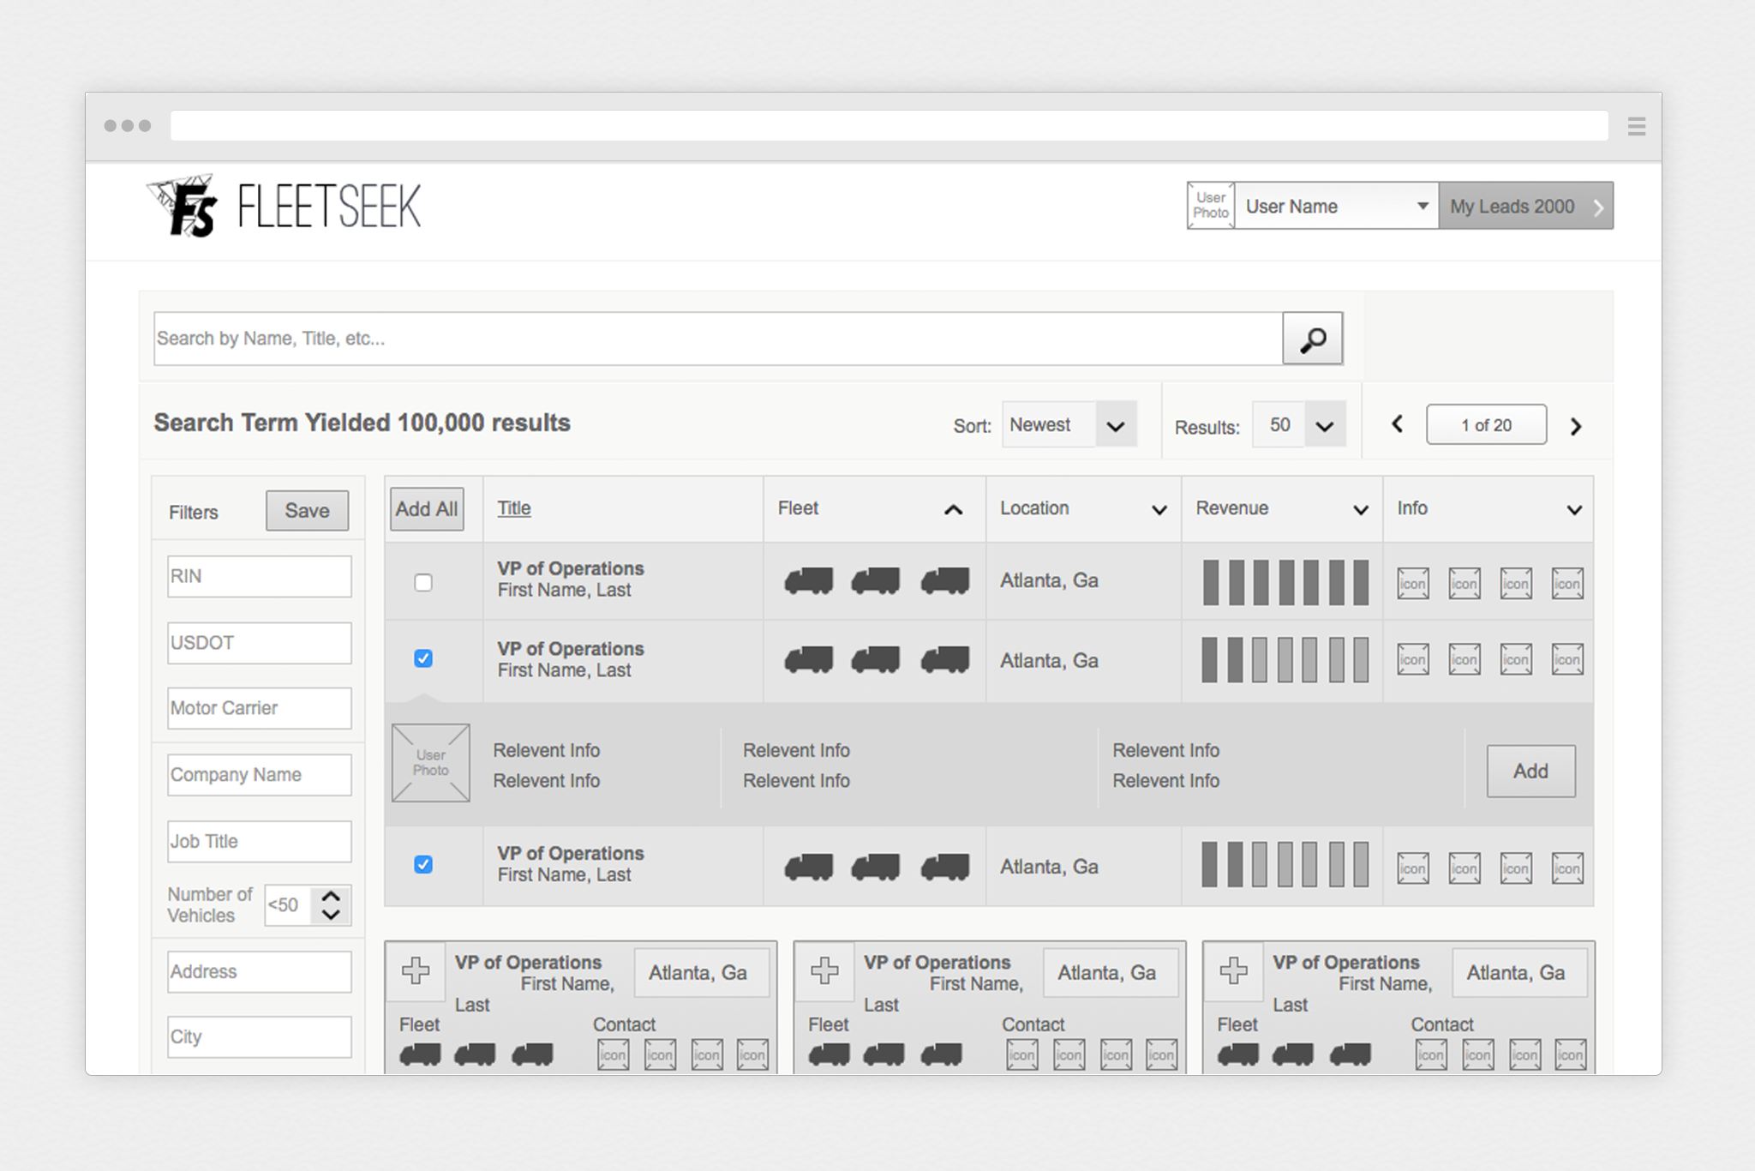
Task: Expand the Revenue column header chevron
Action: click(1360, 509)
